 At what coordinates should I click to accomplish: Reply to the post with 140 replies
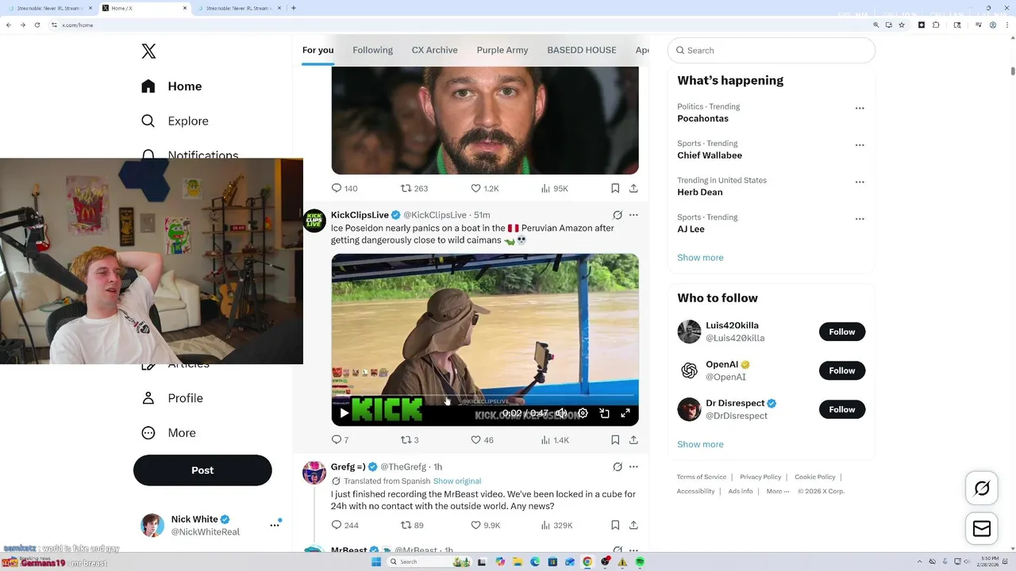(x=344, y=189)
